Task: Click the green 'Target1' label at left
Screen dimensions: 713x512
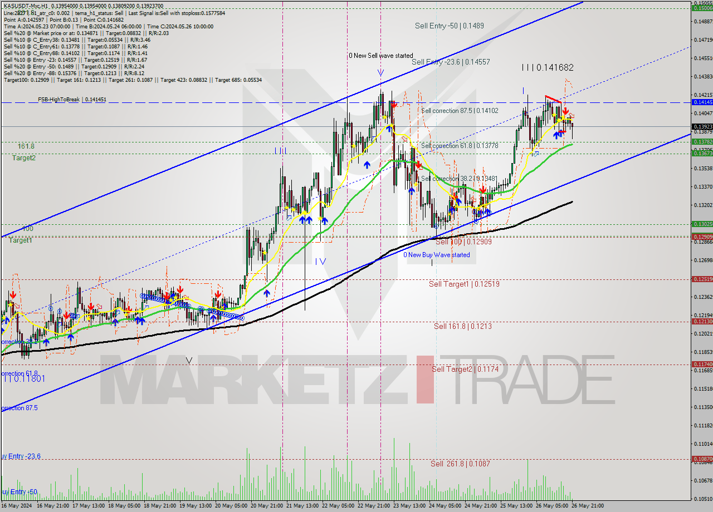Action: click(x=20, y=240)
